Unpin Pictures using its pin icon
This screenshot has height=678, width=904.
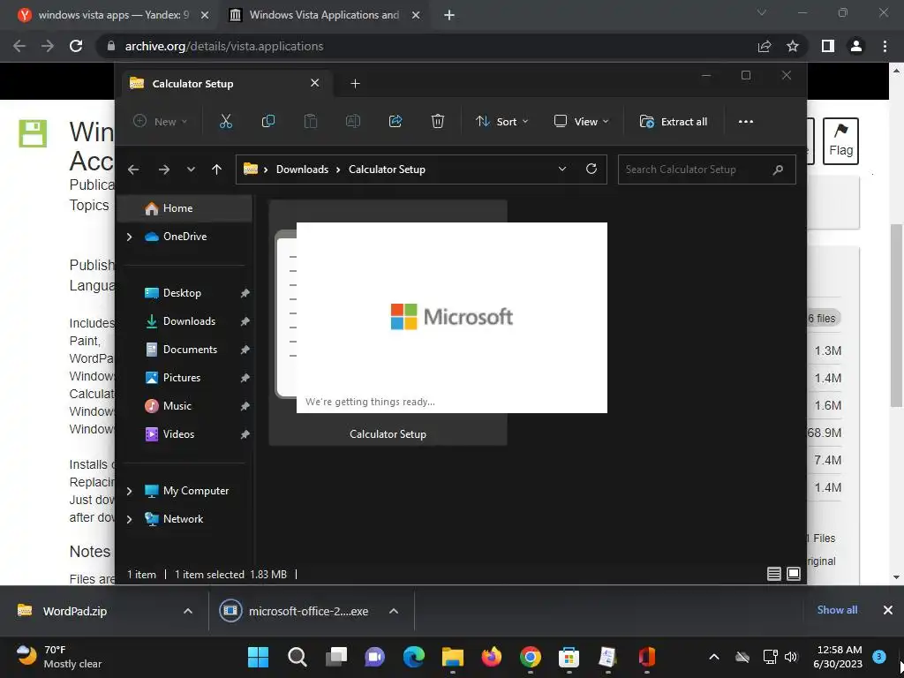pos(245,378)
